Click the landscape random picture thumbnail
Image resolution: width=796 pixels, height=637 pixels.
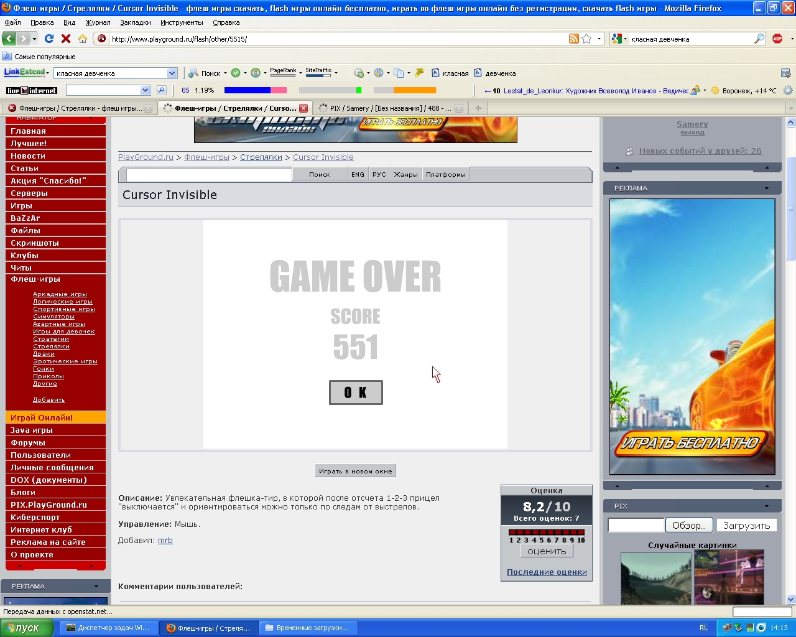pyautogui.click(x=656, y=577)
